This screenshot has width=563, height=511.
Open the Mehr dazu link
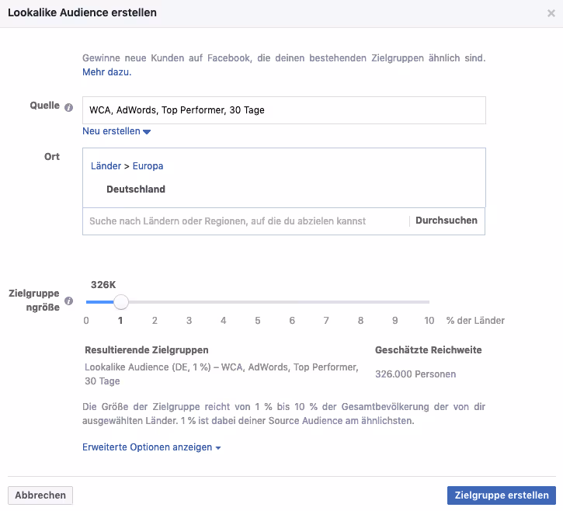pos(107,71)
